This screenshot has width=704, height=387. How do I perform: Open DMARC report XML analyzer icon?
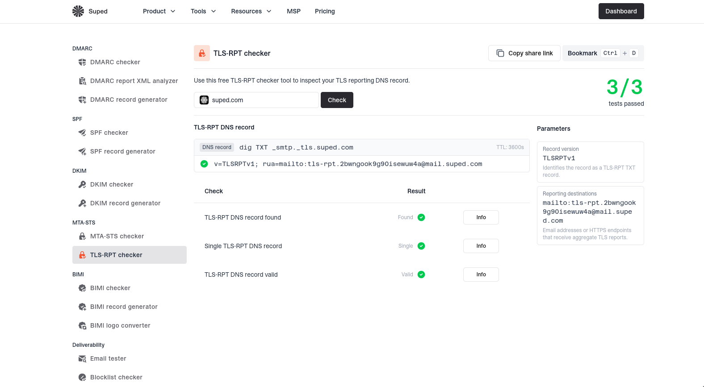[x=82, y=81]
